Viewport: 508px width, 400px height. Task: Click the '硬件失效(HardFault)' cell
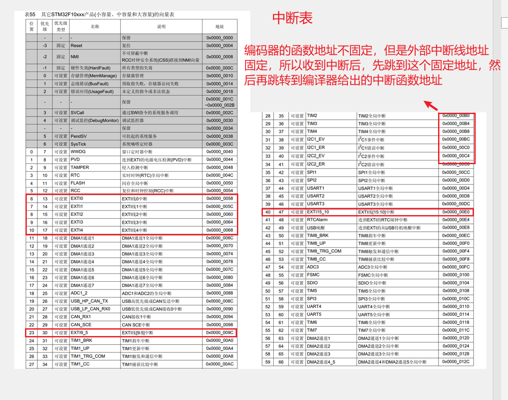(x=95, y=68)
